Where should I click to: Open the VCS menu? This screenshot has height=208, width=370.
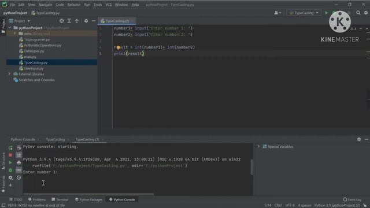pyautogui.click(x=109, y=5)
